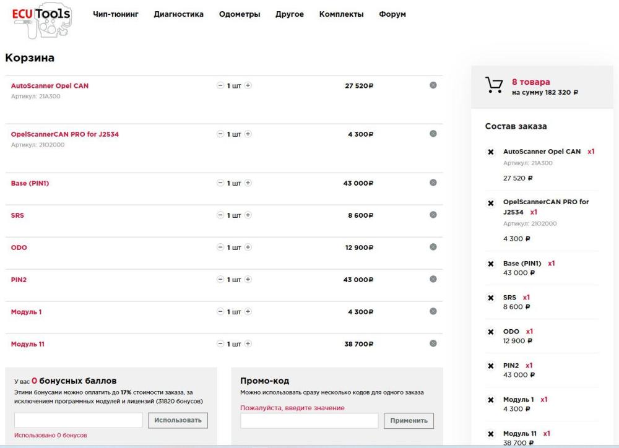Image resolution: width=619 pixels, height=448 pixels.
Task: Open the Одометры menu
Action: (x=240, y=14)
